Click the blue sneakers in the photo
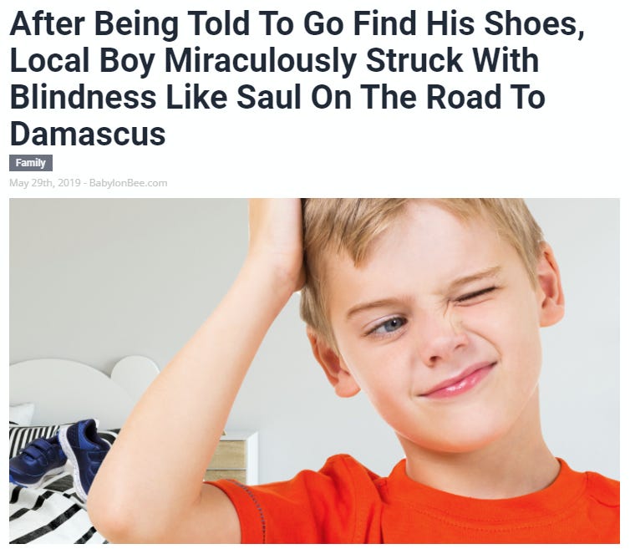This screenshot has height=549, width=630. click(59, 454)
